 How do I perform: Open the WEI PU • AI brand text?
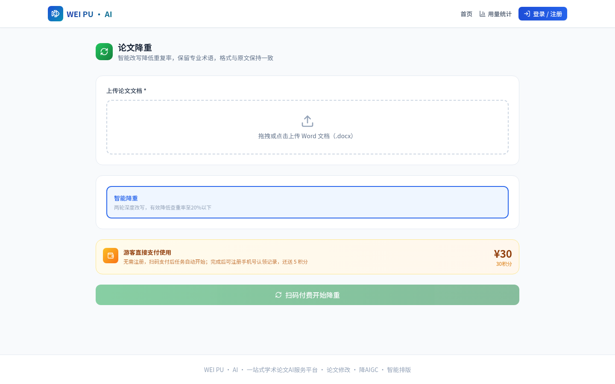[89, 14]
